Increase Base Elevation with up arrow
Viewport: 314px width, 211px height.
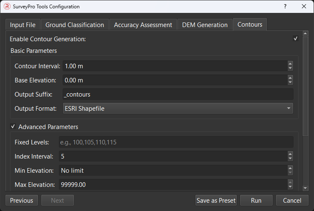click(290, 78)
